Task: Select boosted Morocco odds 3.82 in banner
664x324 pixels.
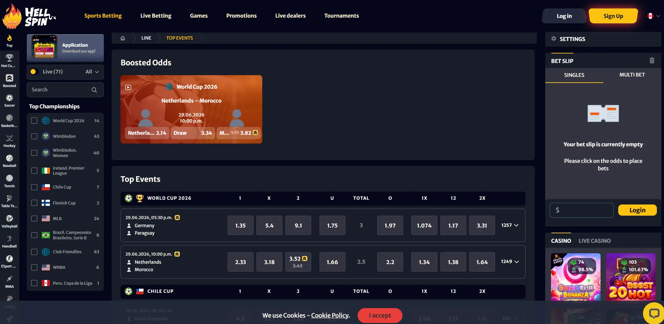Action: (239, 133)
